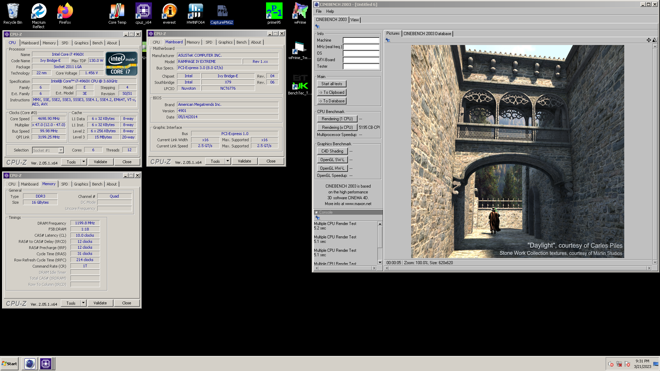Click the Cinebench taskbar icon
The height and width of the screenshot is (371, 660).
pyautogui.click(x=30, y=363)
